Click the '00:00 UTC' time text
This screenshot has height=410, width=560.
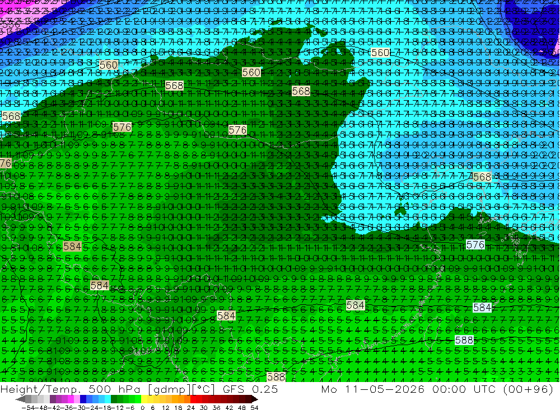click(x=464, y=389)
